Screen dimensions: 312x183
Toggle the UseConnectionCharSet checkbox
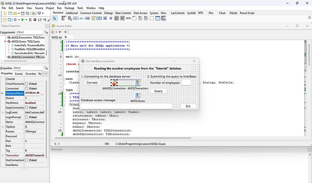pyautogui.click(x=27, y=160)
